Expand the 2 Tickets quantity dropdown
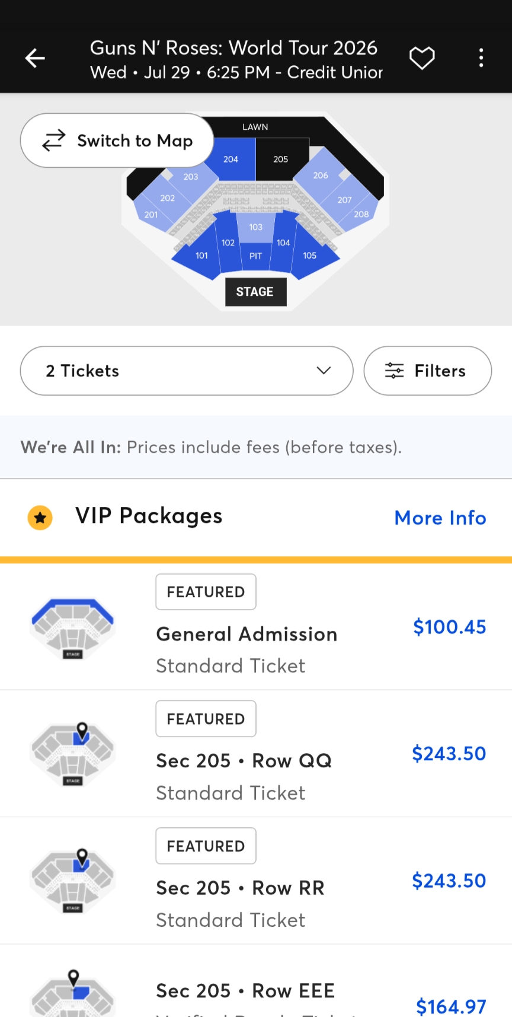The height and width of the screenshot is (1017, 512). [x=187, y=371]
